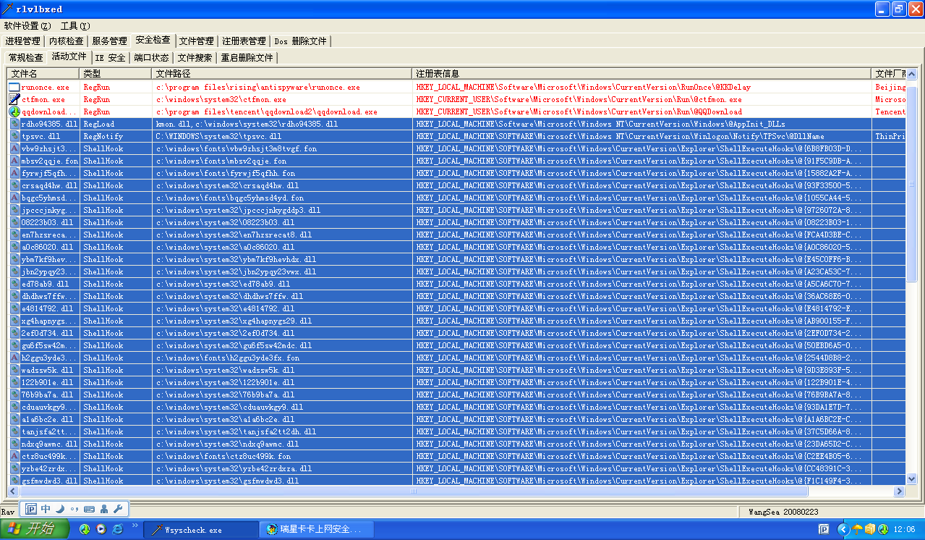Click the ctfmon.exe file icon
Viewport: 925px width, 540px height.
pyautogui.click(x=14, y=99)
